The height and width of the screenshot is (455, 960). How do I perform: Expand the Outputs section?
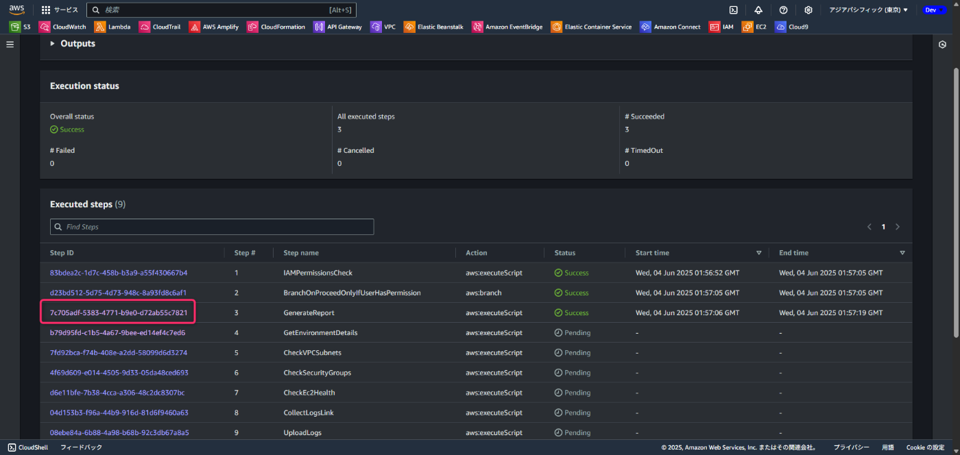coord(73,43)
